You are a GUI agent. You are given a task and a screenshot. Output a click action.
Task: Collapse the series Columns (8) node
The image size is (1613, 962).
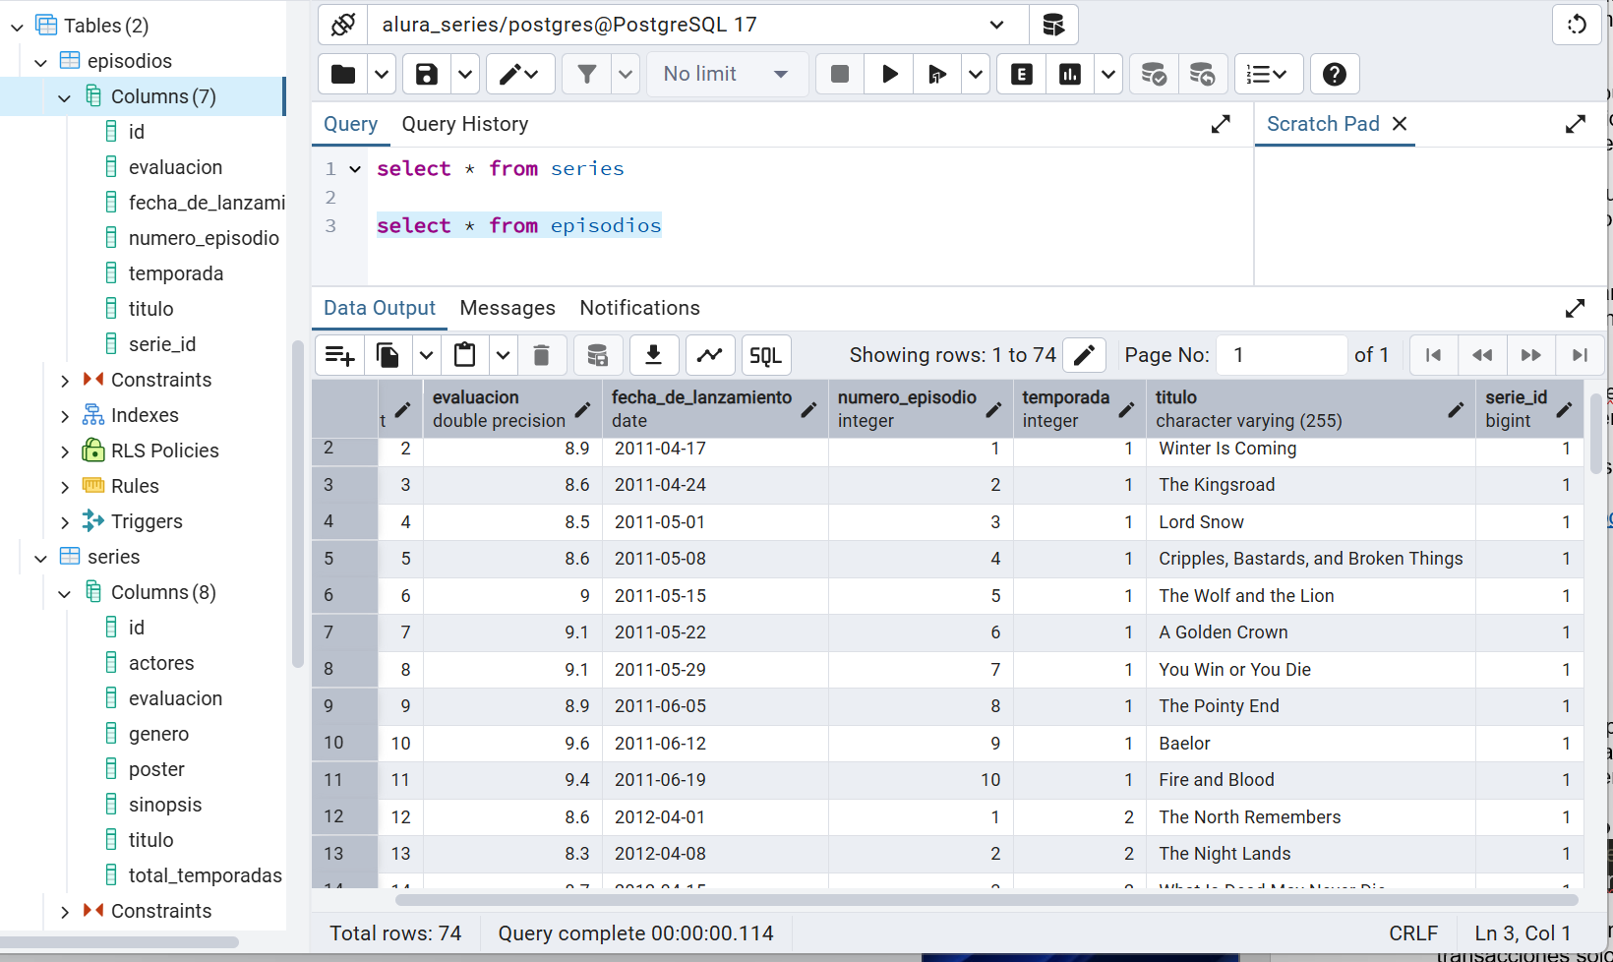click(x=64, y=593)
